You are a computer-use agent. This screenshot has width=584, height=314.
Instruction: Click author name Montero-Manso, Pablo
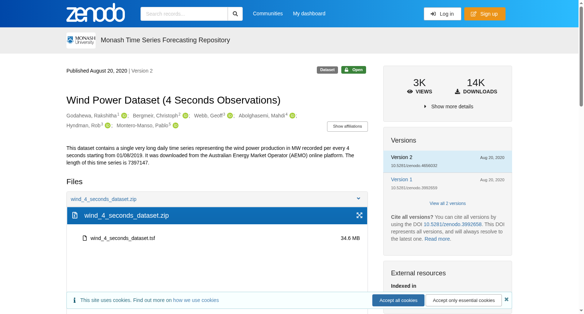tap(142, 125)
